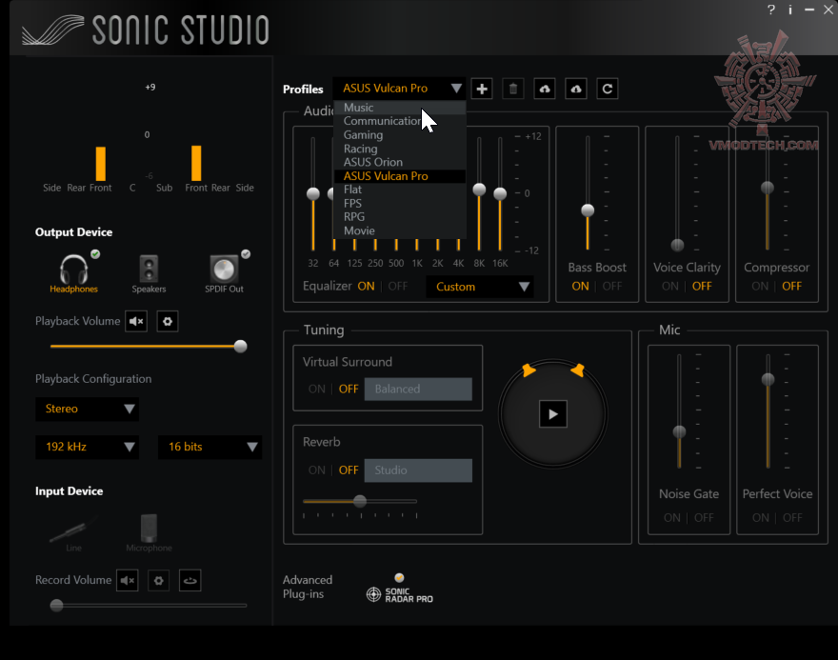Choose Gaming profile from list
Viewport: 838px width, 660px height.
400,135
